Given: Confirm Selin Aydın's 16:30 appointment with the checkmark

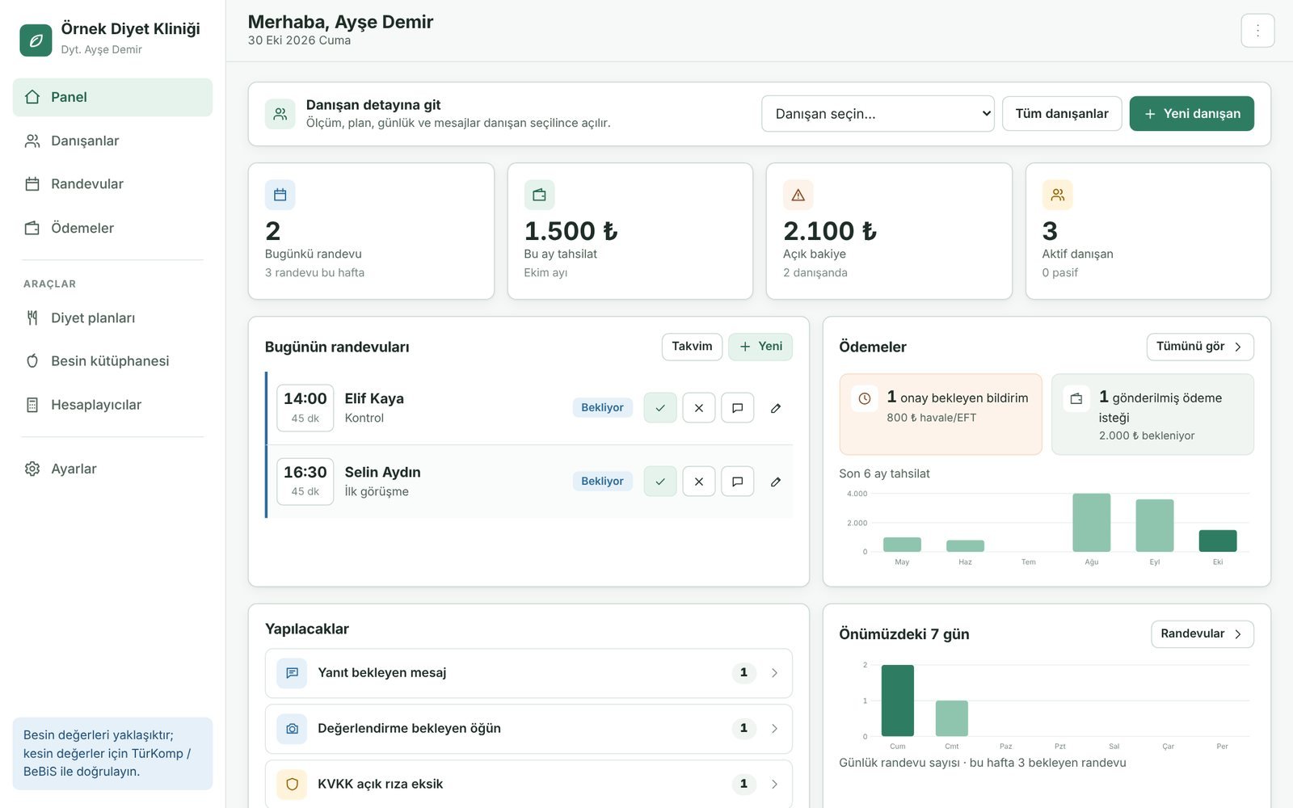Looking at the screenshot, I should 660,482.
